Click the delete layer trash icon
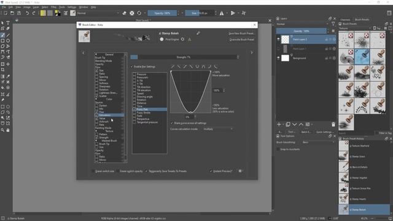The width and height of the screenshot is (393, 221). (x=333, y=124)
